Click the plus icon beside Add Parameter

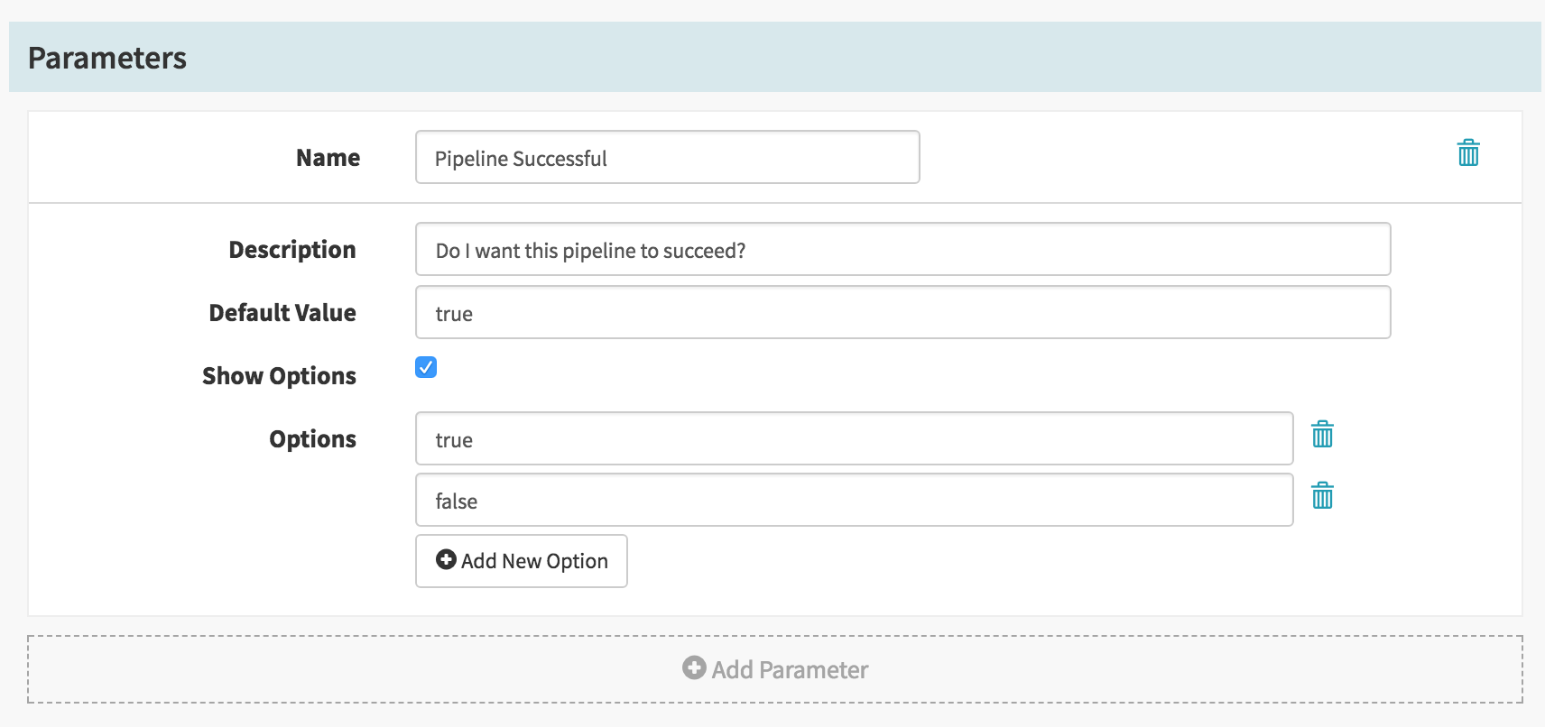point(694,667)
